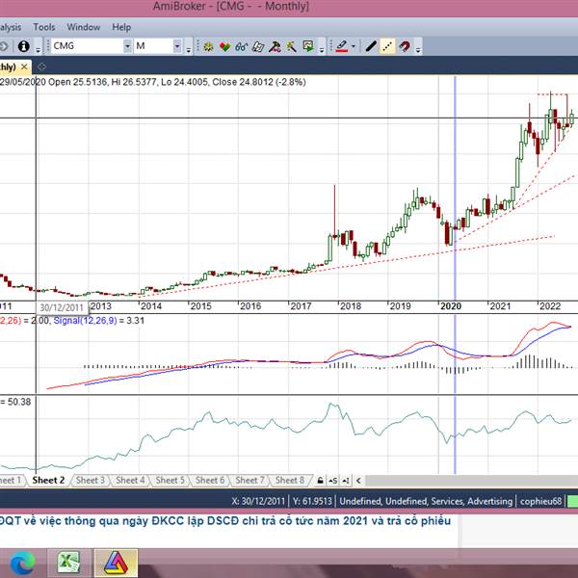Click the 'S' arrow icon beside sheet tabs
This screenshot has width=578, height=578.
coord(333,481)
